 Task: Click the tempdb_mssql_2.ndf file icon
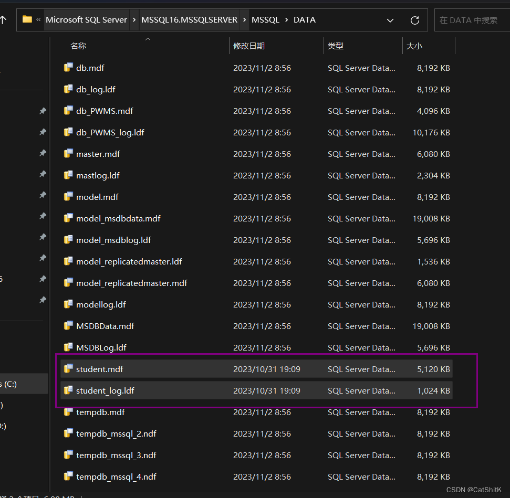point(68,433)
